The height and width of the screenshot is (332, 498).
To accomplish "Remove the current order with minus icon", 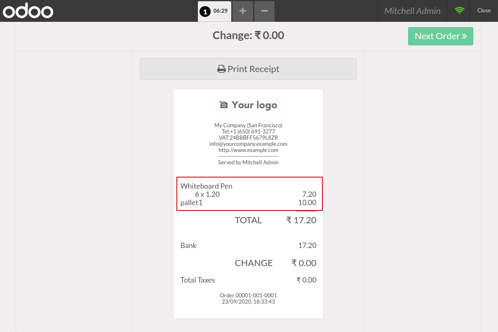I will 264,11.
